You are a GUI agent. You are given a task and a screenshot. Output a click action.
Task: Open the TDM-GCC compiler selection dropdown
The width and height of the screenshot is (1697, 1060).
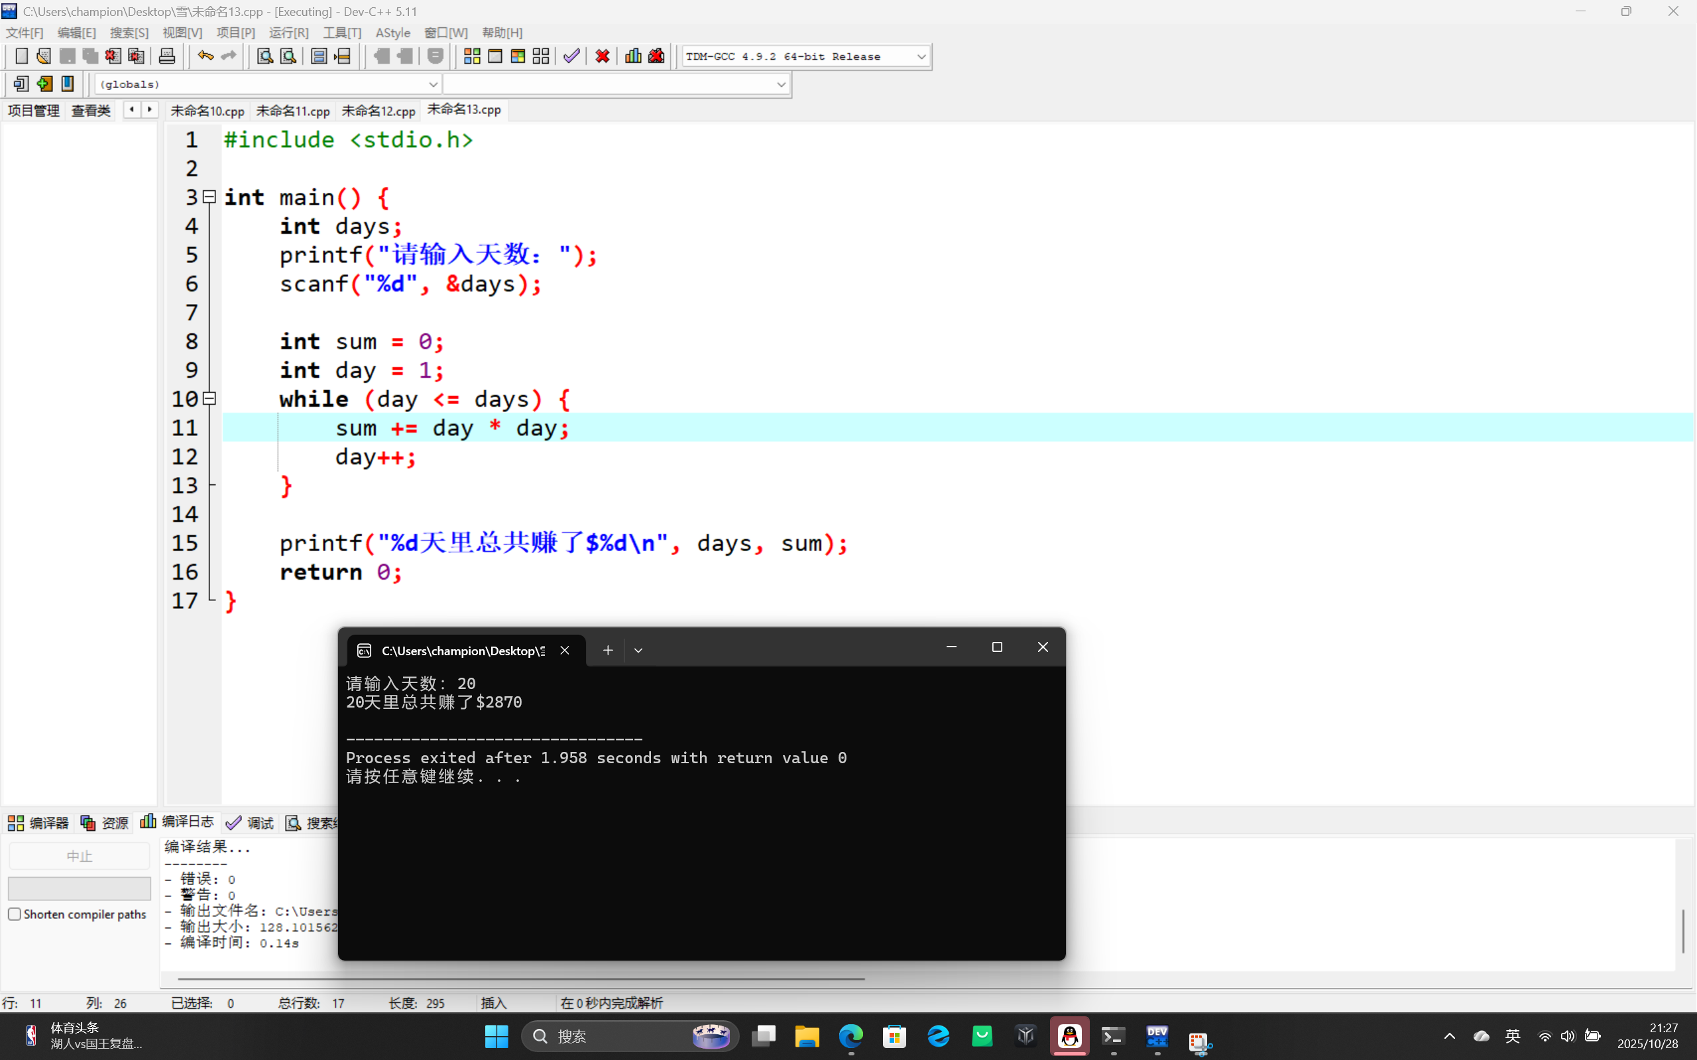click(x=921, y=57)
